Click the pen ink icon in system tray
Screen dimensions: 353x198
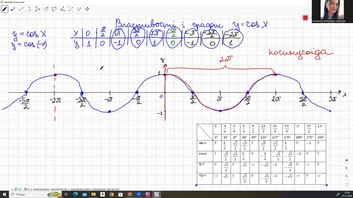point(338,194)
